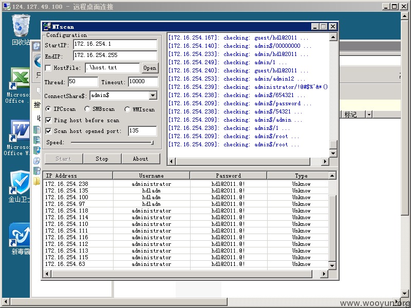Image resolution: width=411 pixels, height=308 pixels.
Task: Click the EndIP input field
Action: [115, 55]
